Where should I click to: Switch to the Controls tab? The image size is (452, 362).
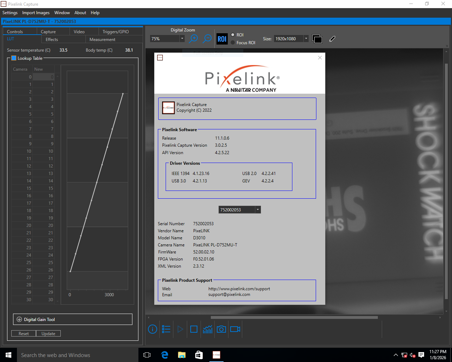20,31
